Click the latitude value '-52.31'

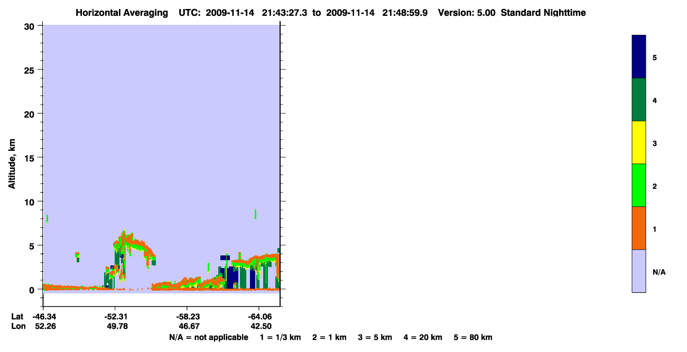tap(116, 316)
